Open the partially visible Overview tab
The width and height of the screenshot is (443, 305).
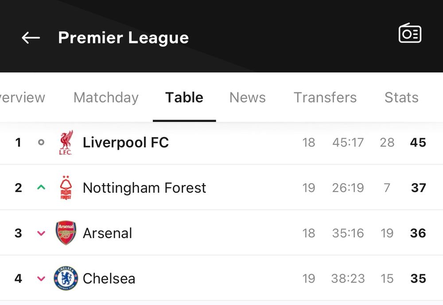click(x=22, y=98)
